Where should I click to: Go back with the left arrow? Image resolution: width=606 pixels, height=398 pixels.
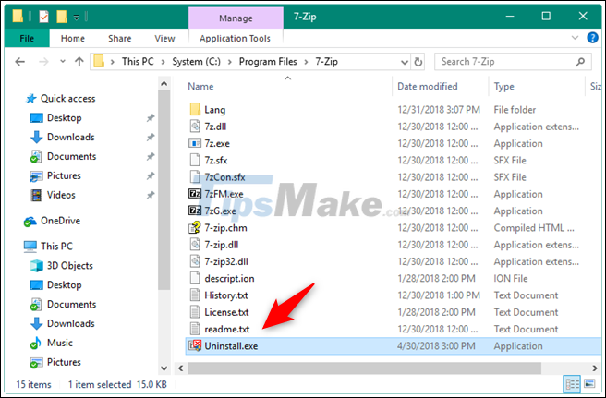pos(20,62)
